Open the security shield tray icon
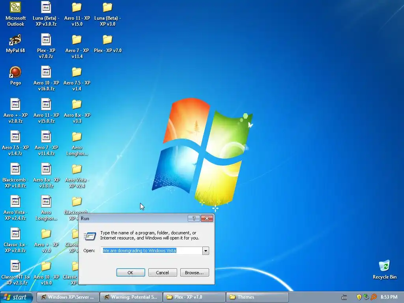The height and width of the screenshot is (303, 404). click(x=359, y=297)
